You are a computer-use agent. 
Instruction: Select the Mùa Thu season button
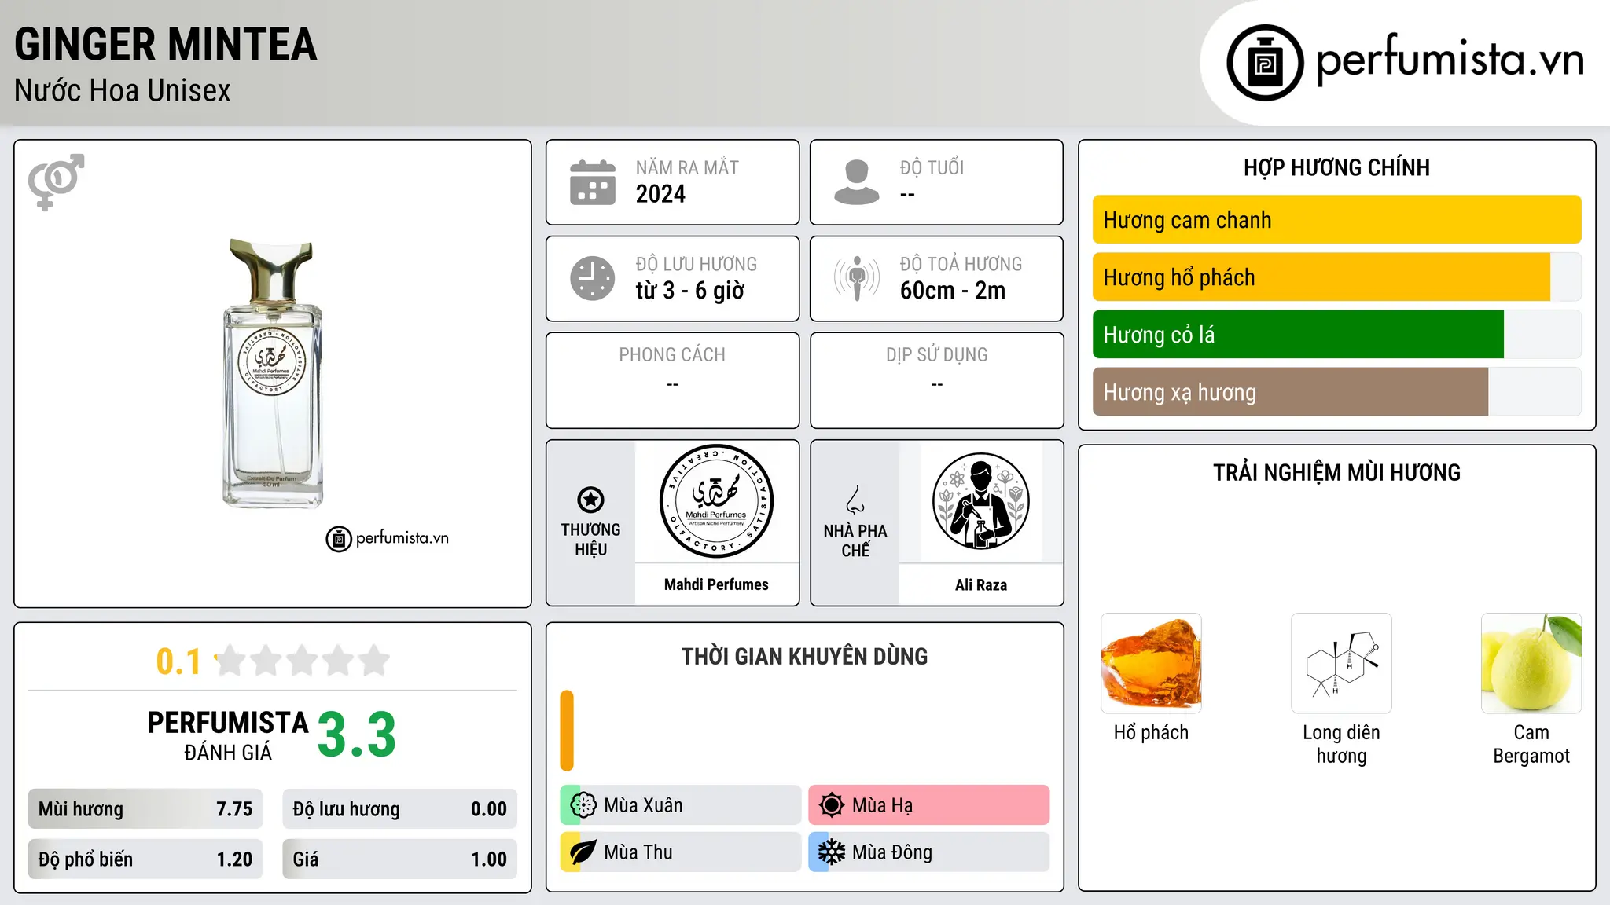tap(681, 852)
